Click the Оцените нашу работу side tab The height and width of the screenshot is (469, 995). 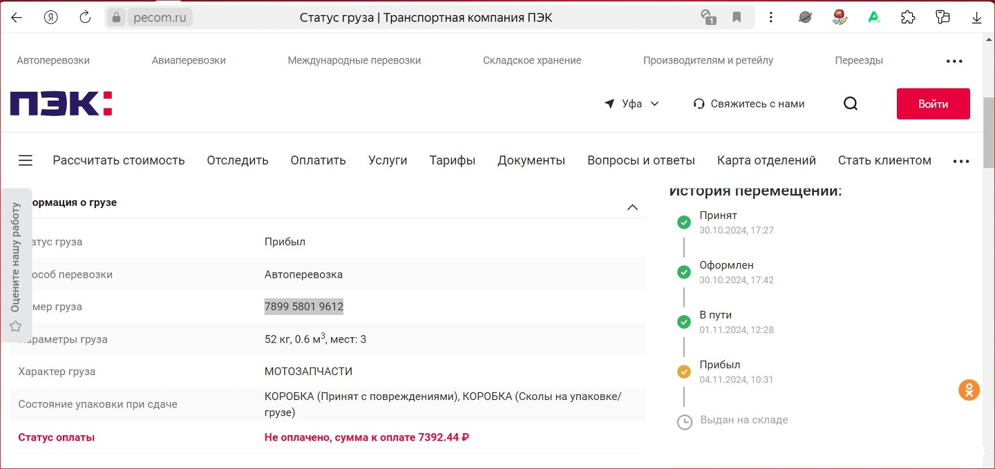[x=15, y=265]
